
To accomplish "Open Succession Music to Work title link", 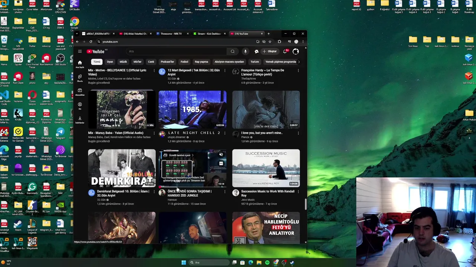I will tap(268, 193).
